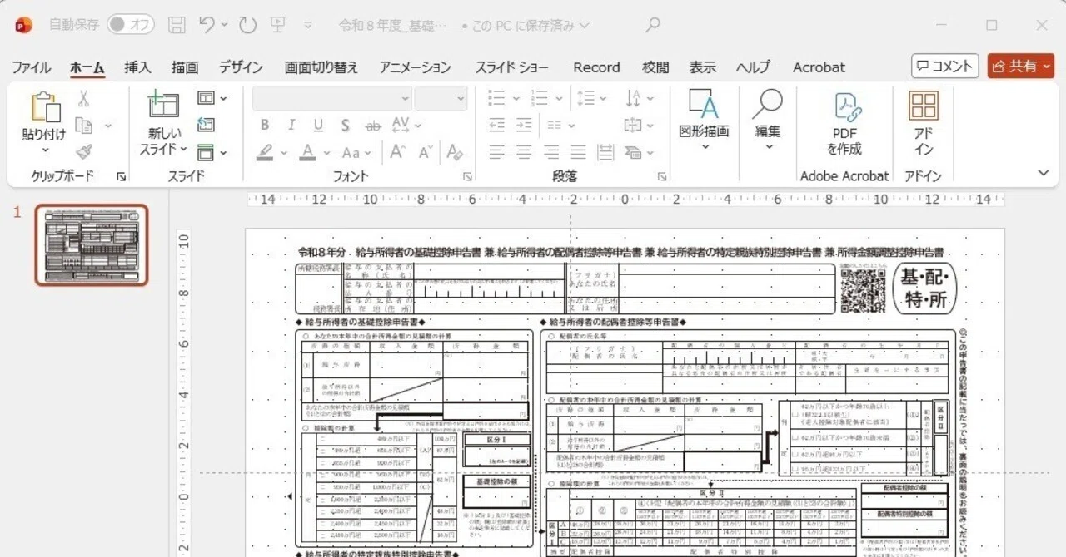
Task: Click the column spacing distribute icon
Action: pyautogui.click(x=605, y=152)
